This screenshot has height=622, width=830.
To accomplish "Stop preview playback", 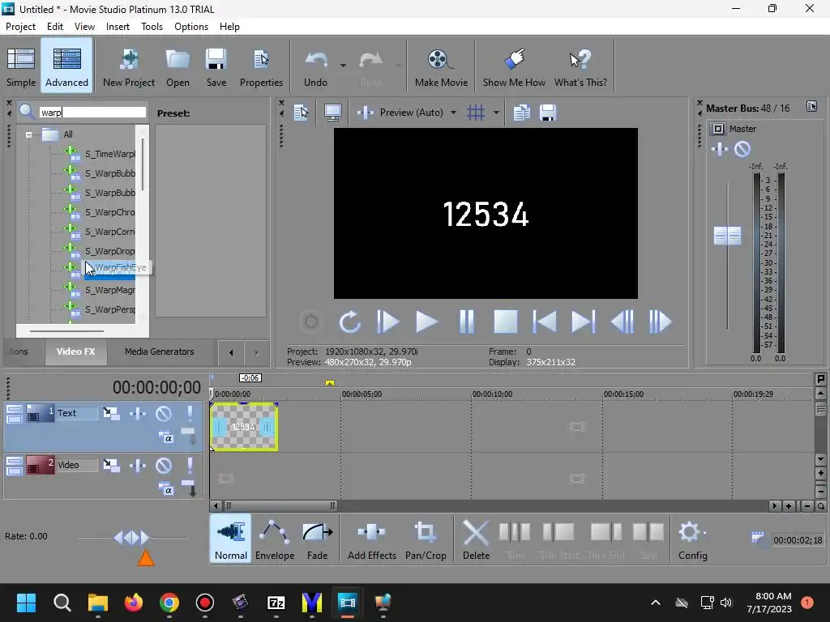I will coord(506,322).
